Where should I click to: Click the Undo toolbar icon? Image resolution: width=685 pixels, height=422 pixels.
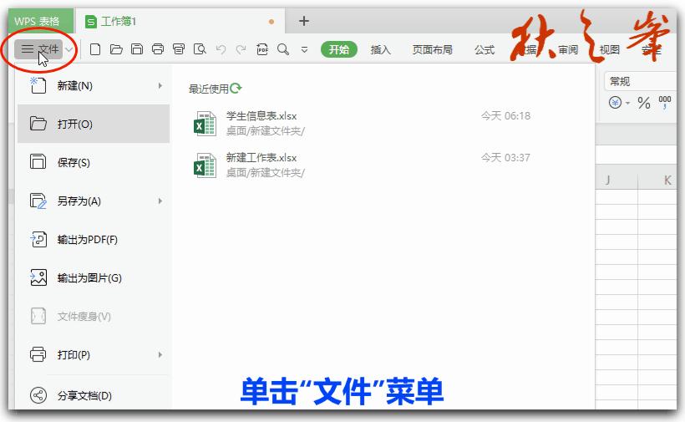(x=221, y=49)
